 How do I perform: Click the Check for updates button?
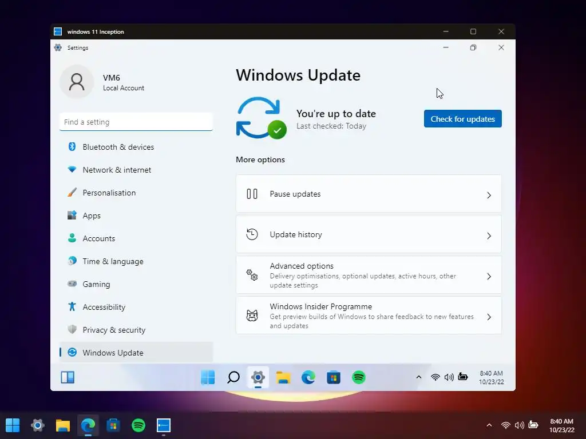pyautogui.click(x=462, y=119)
